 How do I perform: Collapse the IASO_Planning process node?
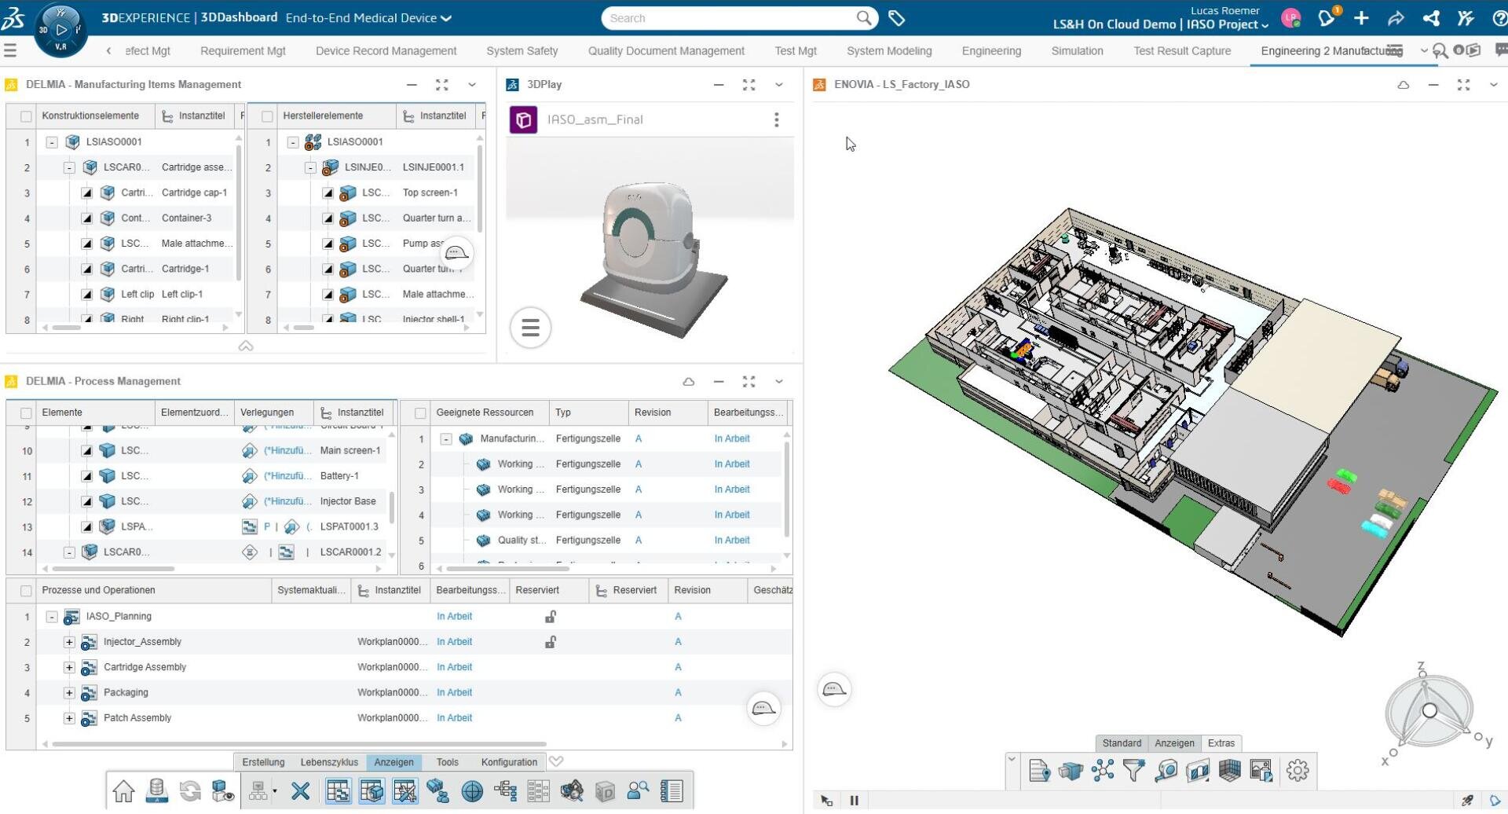(x=52, y=617)
